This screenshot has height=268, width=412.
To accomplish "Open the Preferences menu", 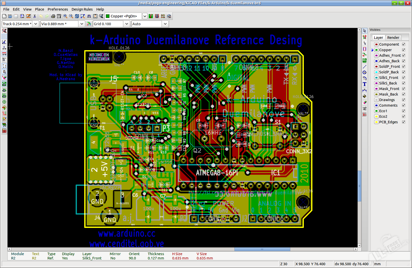I will pos(58,9).
